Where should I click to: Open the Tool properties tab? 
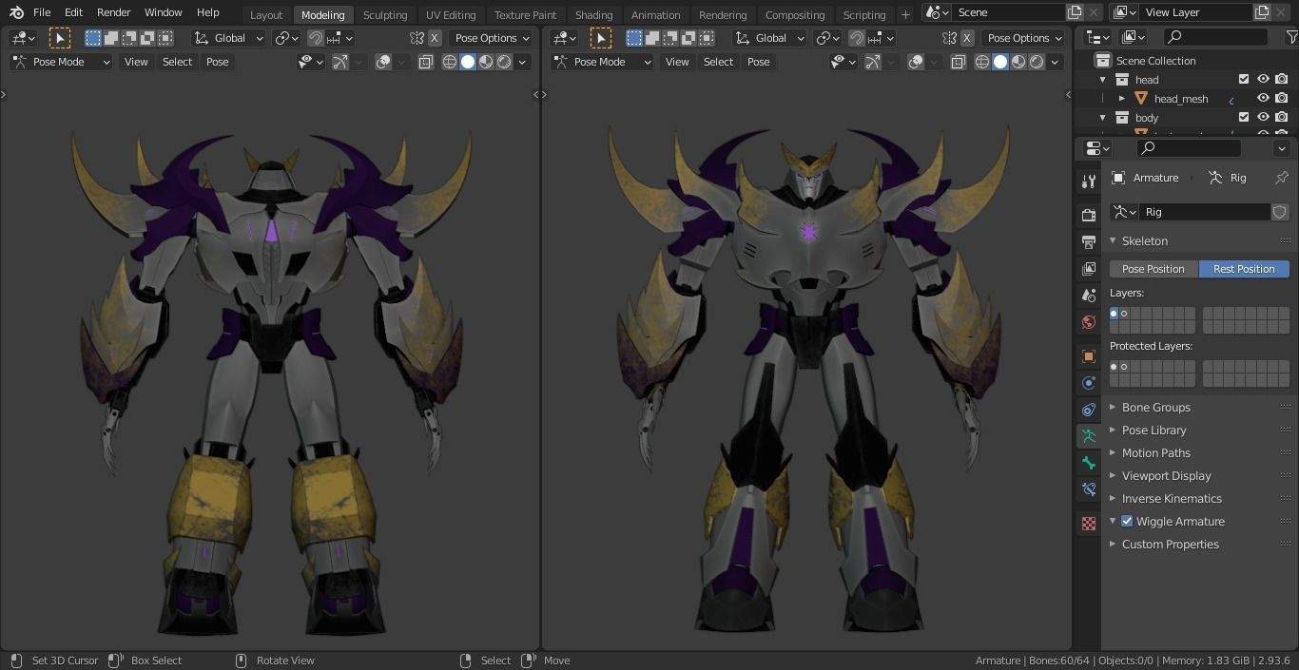coord(1089,181)
